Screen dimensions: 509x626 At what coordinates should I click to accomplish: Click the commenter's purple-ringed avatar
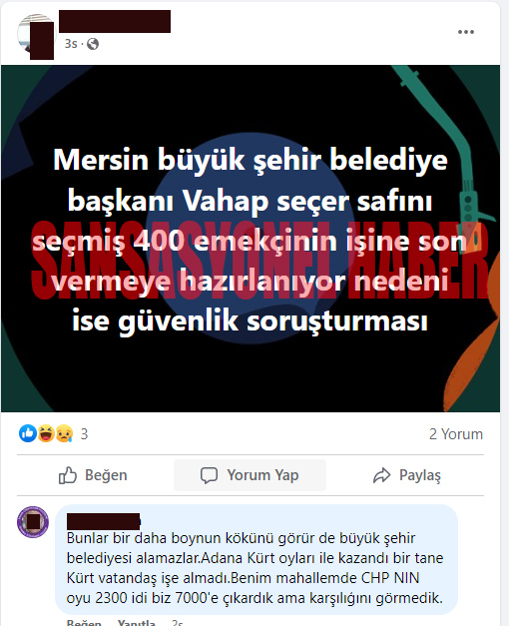(x=33, y=522)
